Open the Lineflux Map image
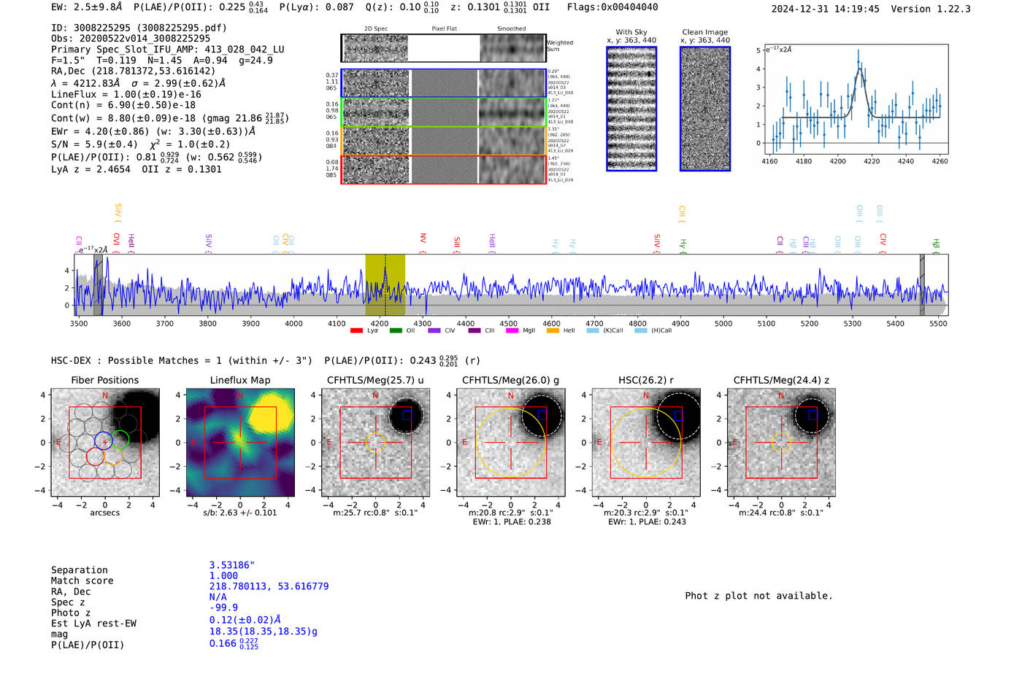This screenshot has height=695, width=1022. pyautogui.click(x=240, y=443)
